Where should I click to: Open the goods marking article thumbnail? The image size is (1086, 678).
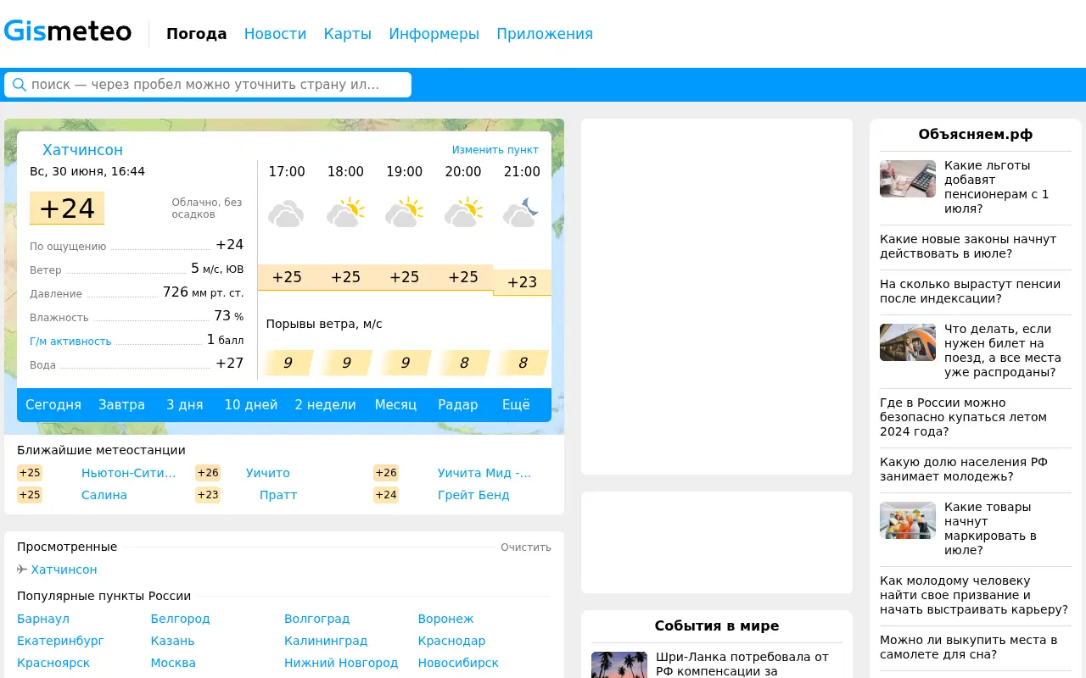908,520
